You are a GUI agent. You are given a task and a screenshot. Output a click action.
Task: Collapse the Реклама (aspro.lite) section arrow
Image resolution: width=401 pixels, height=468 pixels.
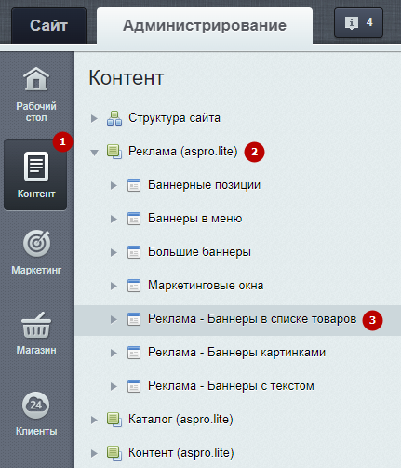[94, 153]
